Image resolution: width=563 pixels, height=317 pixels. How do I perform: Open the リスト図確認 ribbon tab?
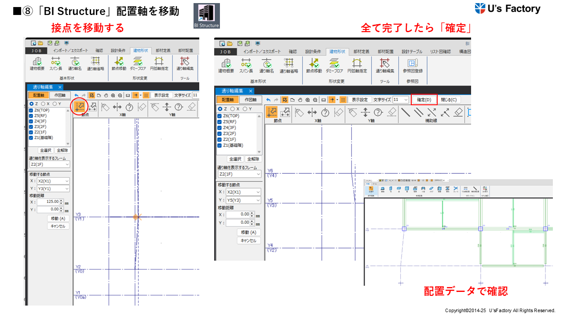(440, 52)
